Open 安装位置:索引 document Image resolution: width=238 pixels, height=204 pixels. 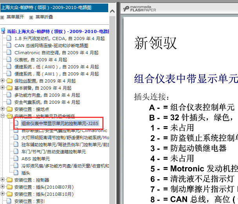coord(29,201)
